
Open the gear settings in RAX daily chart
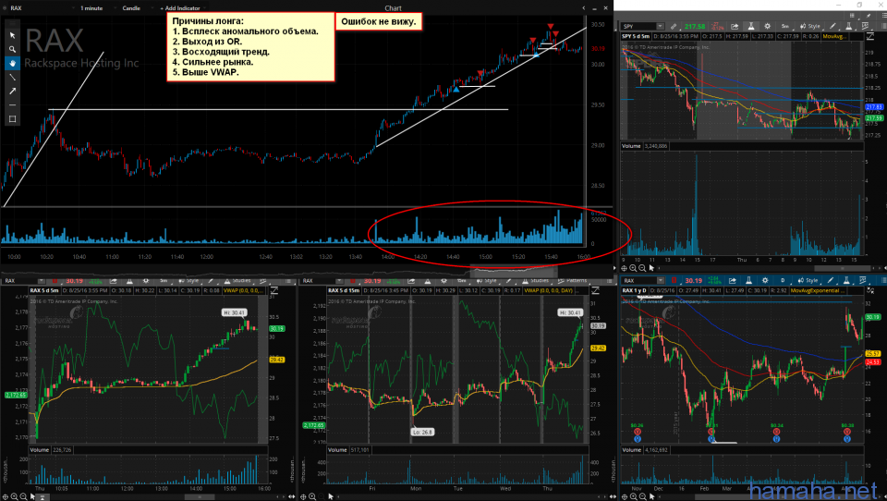click(765, 281)
